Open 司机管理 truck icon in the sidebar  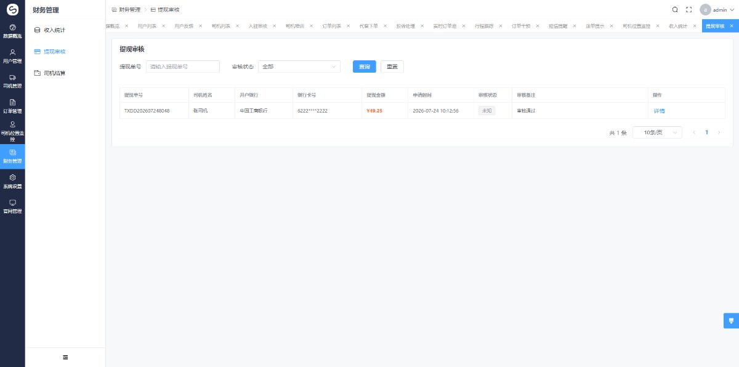12,78
